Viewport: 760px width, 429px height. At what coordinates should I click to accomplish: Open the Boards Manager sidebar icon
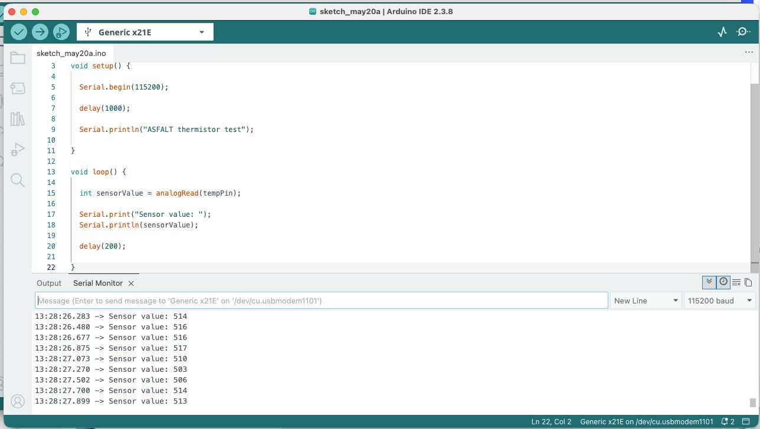point(18,88)
